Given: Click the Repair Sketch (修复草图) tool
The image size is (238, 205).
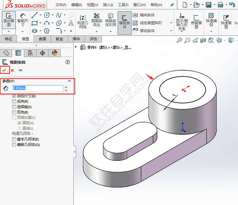Looking at the screenshot, I should point(196,22).
